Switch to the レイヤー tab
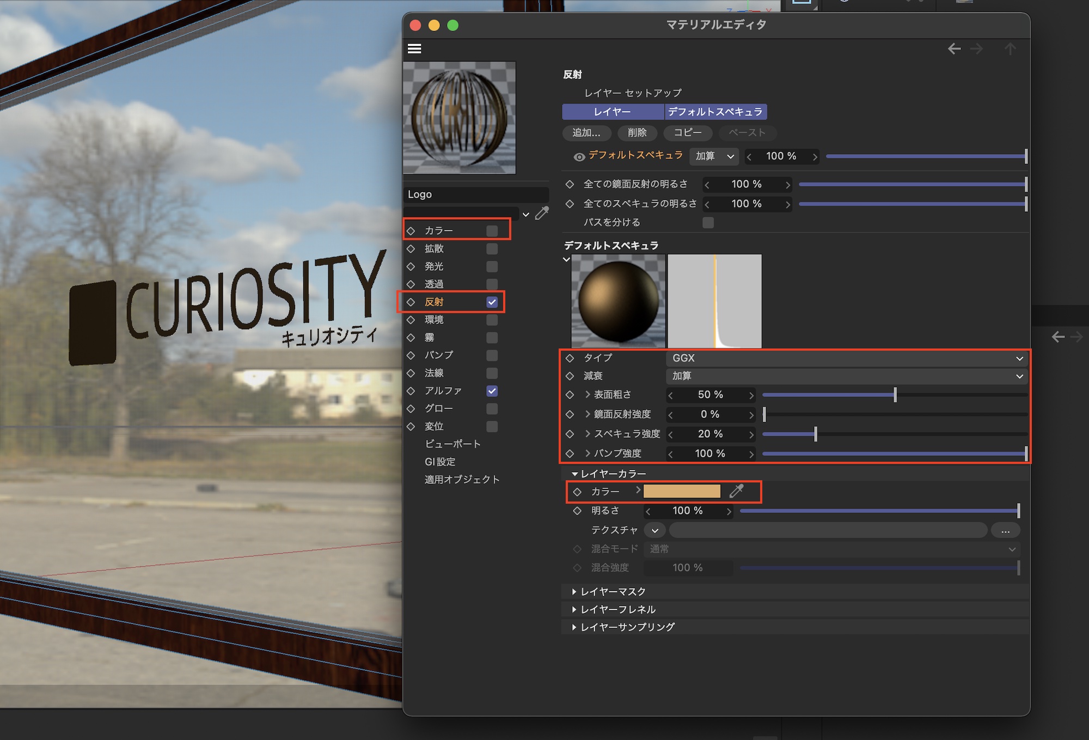Image resolution: width=1089 pixels, height=740 pixels. [x=612, y=112]
